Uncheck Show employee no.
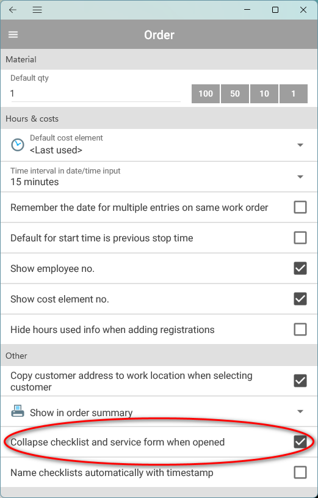 point(300,268)
